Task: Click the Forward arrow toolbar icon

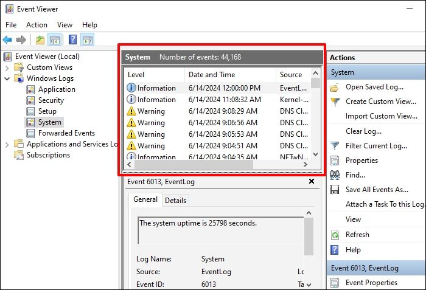Action: point(21,40)
